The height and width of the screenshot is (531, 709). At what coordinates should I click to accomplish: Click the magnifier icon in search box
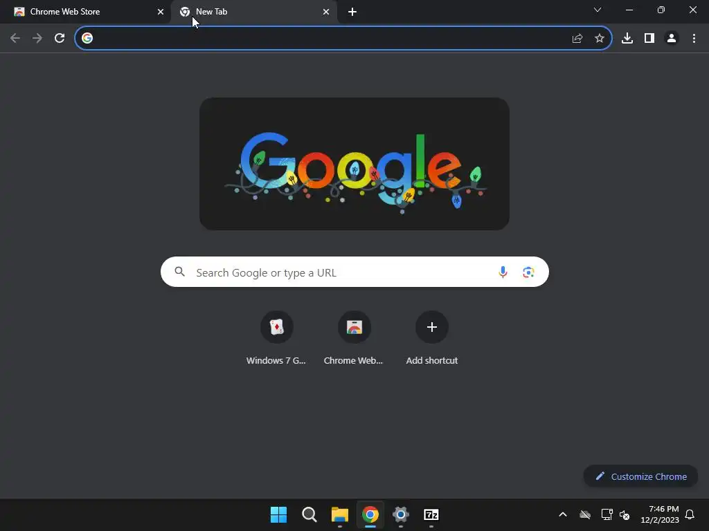click(x=180, y=272)
